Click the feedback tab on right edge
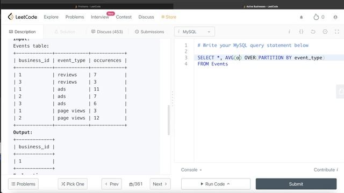The image size is (344, 193). pyautogui.click(x=340, y=91)
